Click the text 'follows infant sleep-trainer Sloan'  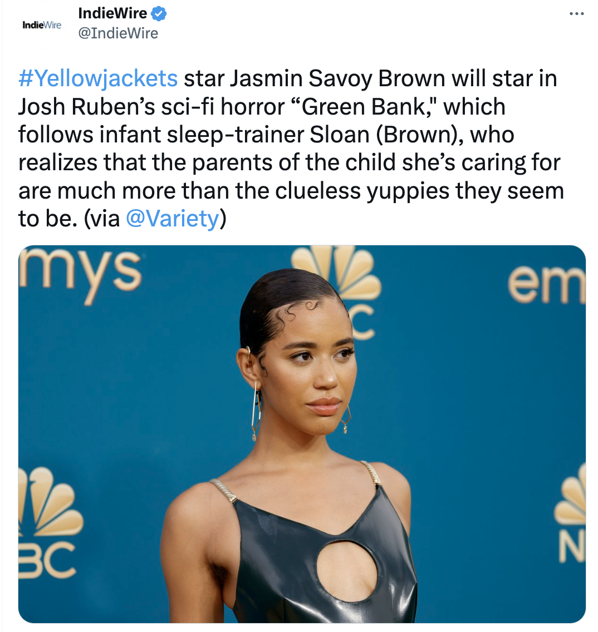pos(194,135)
